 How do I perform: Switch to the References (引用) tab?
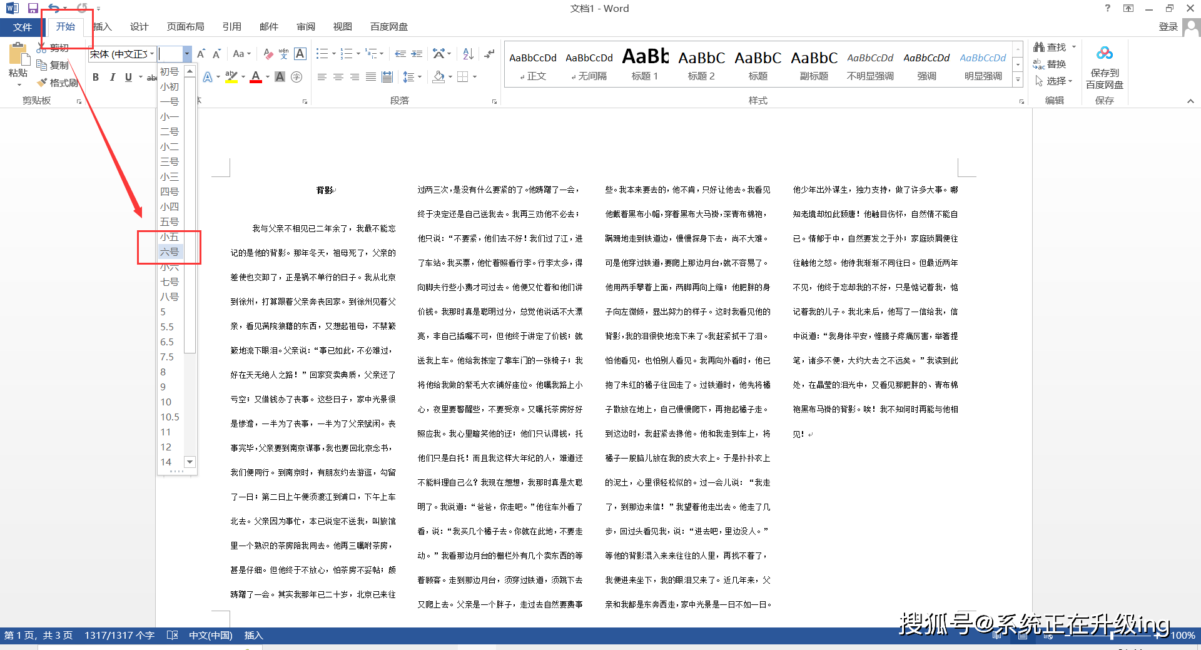[x=231, y=27]
